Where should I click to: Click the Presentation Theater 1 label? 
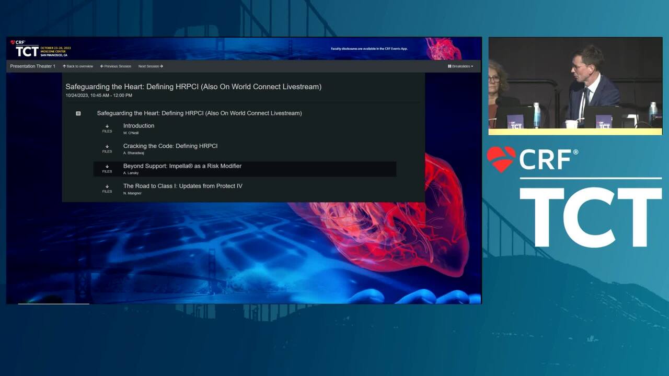coord(32,66)
